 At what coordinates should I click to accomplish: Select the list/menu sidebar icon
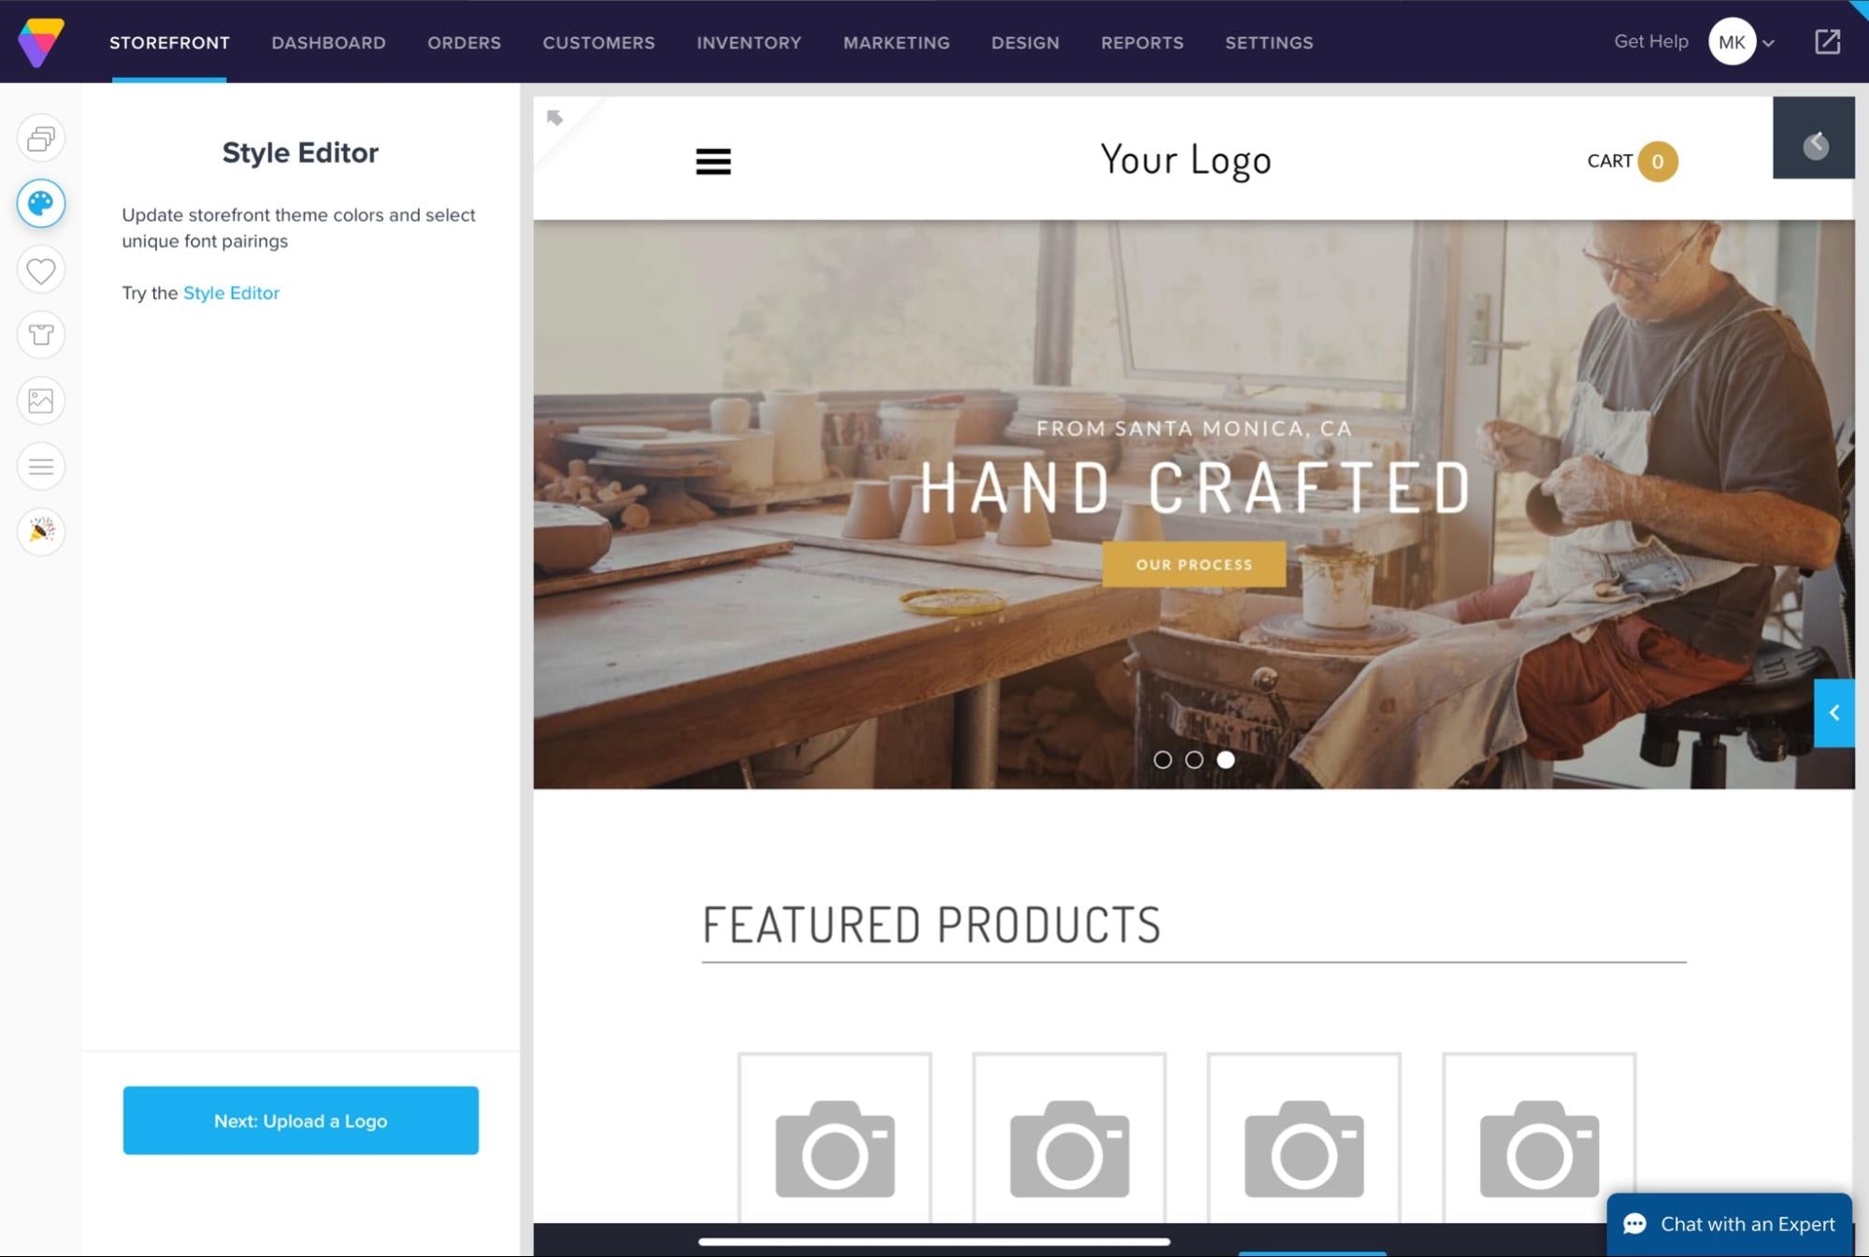pyautogui.click(x=39, y=464)
